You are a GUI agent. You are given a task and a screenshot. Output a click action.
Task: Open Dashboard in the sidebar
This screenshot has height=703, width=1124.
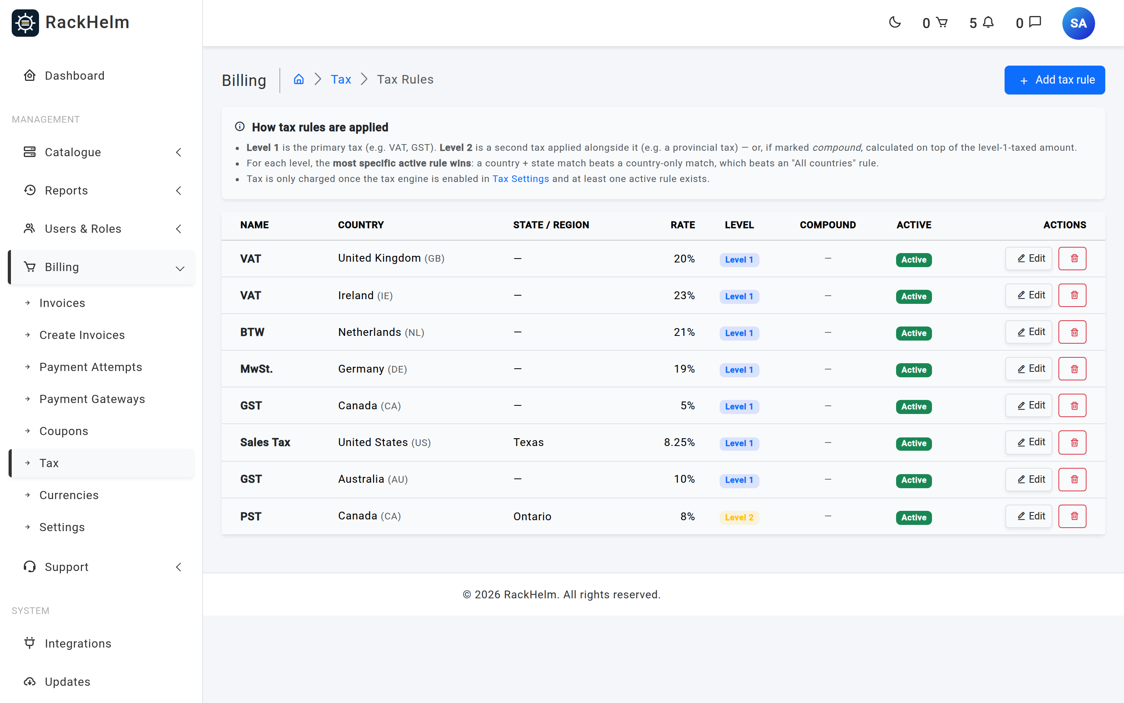click(x=101, y=76)
